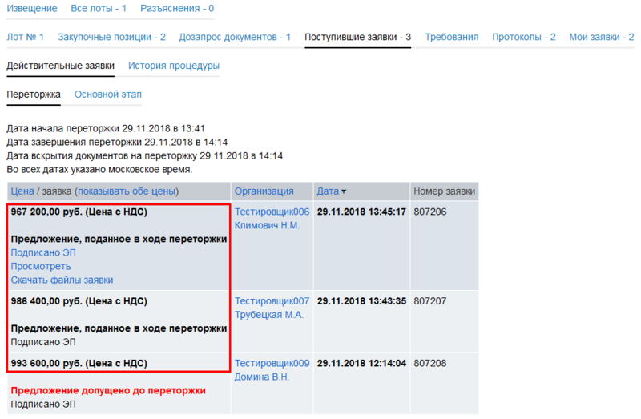Screen dimensions: 641x419
Task: Click показывать обе цены link
Action: 126,191
